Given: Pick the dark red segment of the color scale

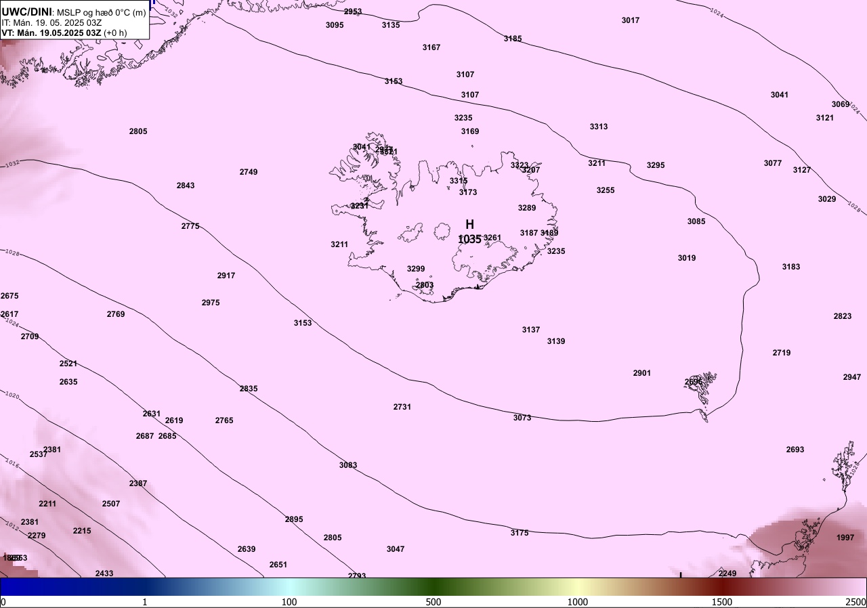Looking at the screenshot, I should 722,586.
